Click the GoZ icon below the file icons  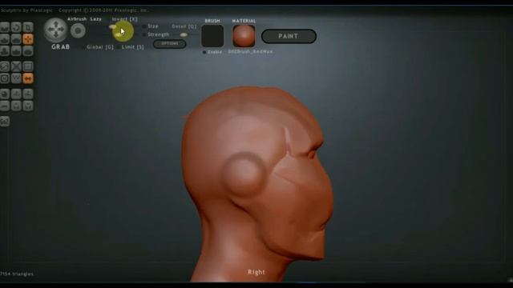click(5, 122)
